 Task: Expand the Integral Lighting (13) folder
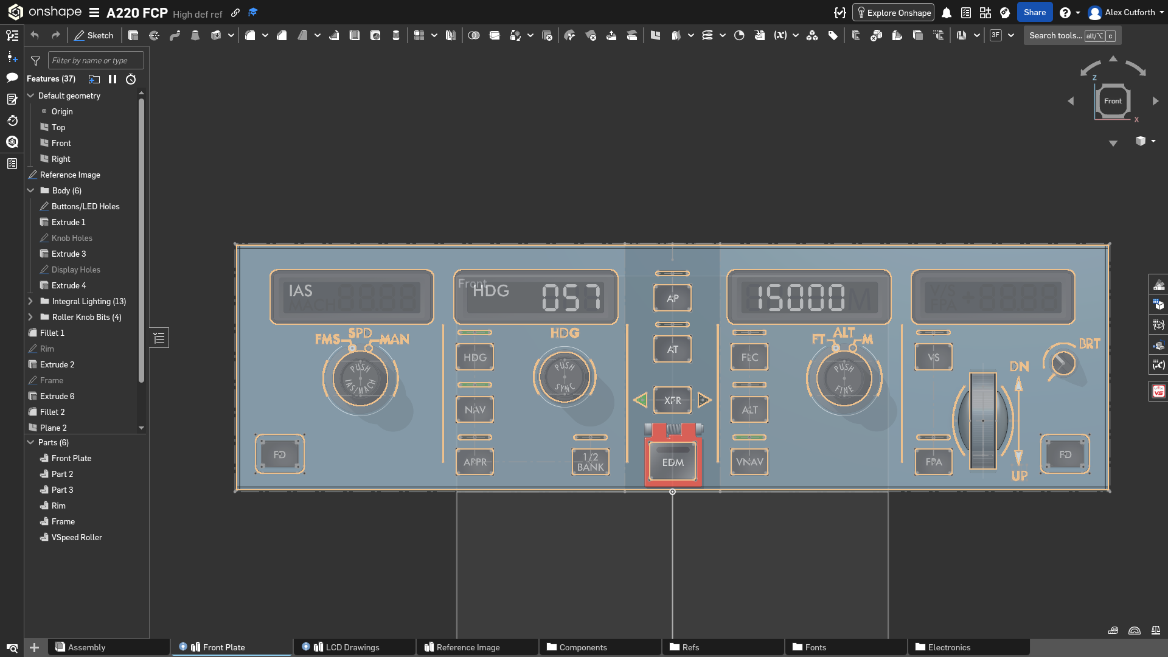(x=31, y=301)
